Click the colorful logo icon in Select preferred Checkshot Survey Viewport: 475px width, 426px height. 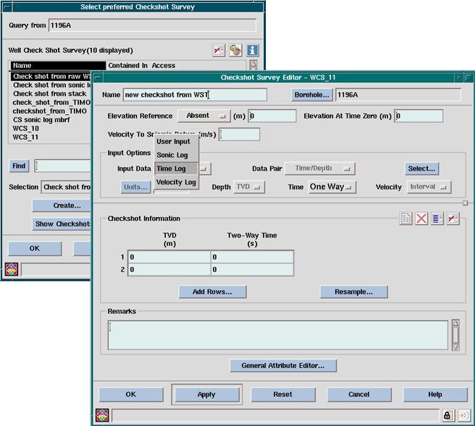pyautogui.click(x=12, y=269)
